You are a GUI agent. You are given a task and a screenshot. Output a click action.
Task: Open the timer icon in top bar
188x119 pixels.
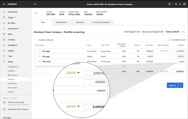tap(169, 4)
